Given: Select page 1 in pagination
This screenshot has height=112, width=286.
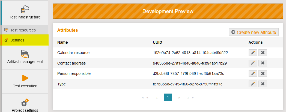Looking at the screenshot, I should coord(168,97).
